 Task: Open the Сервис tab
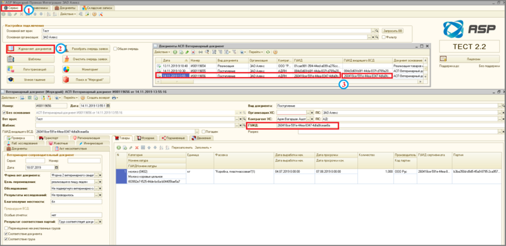pyautogui.click(x=11, y=8)
